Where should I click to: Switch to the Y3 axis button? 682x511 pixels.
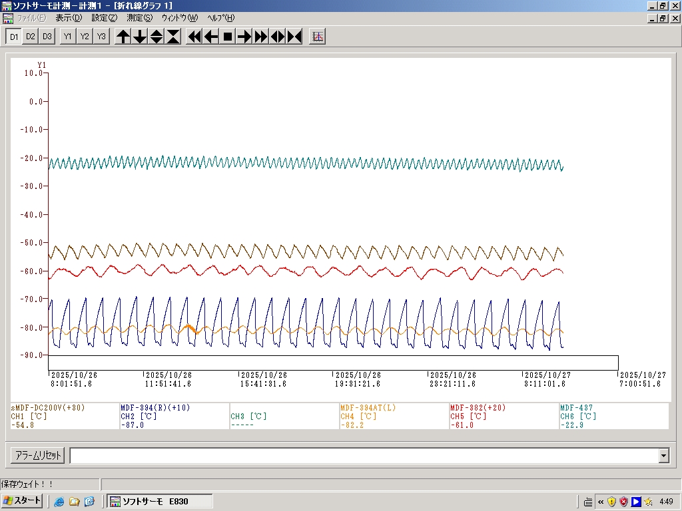click(101, 37)
